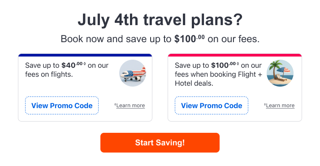Viewport: 320px width, 166px height.
Task: View Promo Code for flights savings
Action: (x=62, y=105)
